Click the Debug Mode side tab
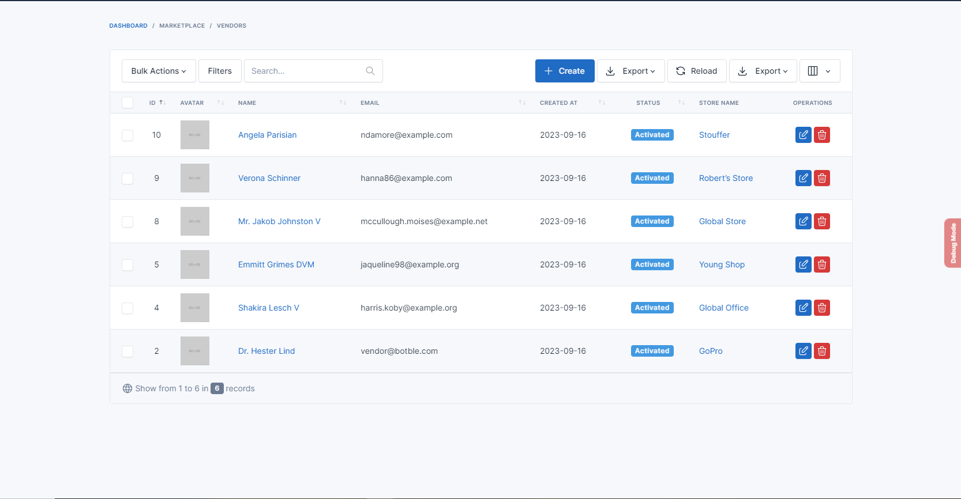961x499 pixels. click(953, 243)
